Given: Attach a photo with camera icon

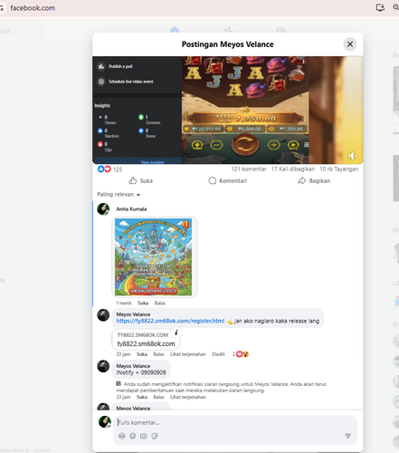Looking at the screenshot, I should coord(144,436).
